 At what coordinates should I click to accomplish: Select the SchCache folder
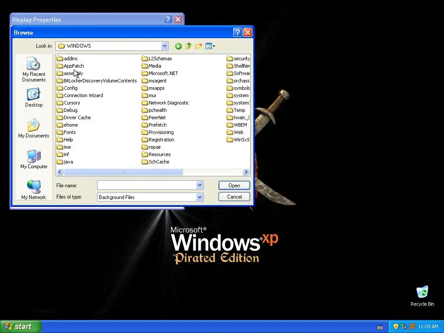point(156,162)
